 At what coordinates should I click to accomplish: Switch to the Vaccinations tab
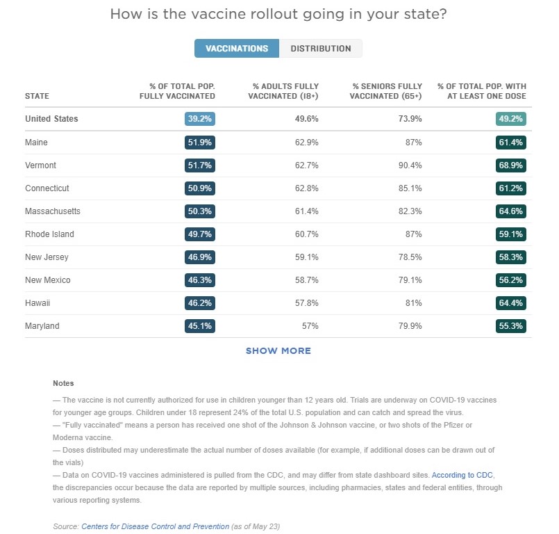(x=237, y=49)
